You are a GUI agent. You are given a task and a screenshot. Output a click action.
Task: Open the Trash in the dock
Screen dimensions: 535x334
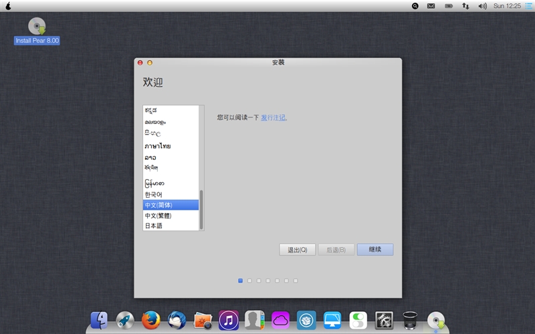(410, 320)
